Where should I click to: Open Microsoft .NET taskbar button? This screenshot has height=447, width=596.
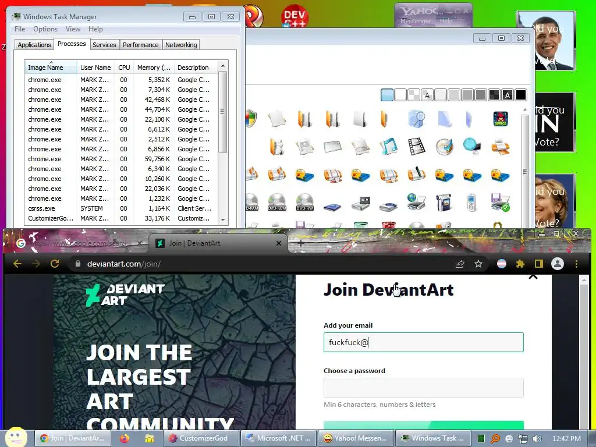pyautogui.click(x=278, y=438)
